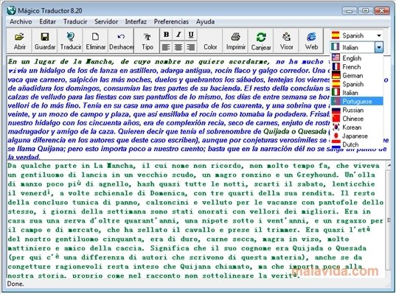Pick Chinese from the language list
This screenshot has width=396, height=294.
point(357,119)
